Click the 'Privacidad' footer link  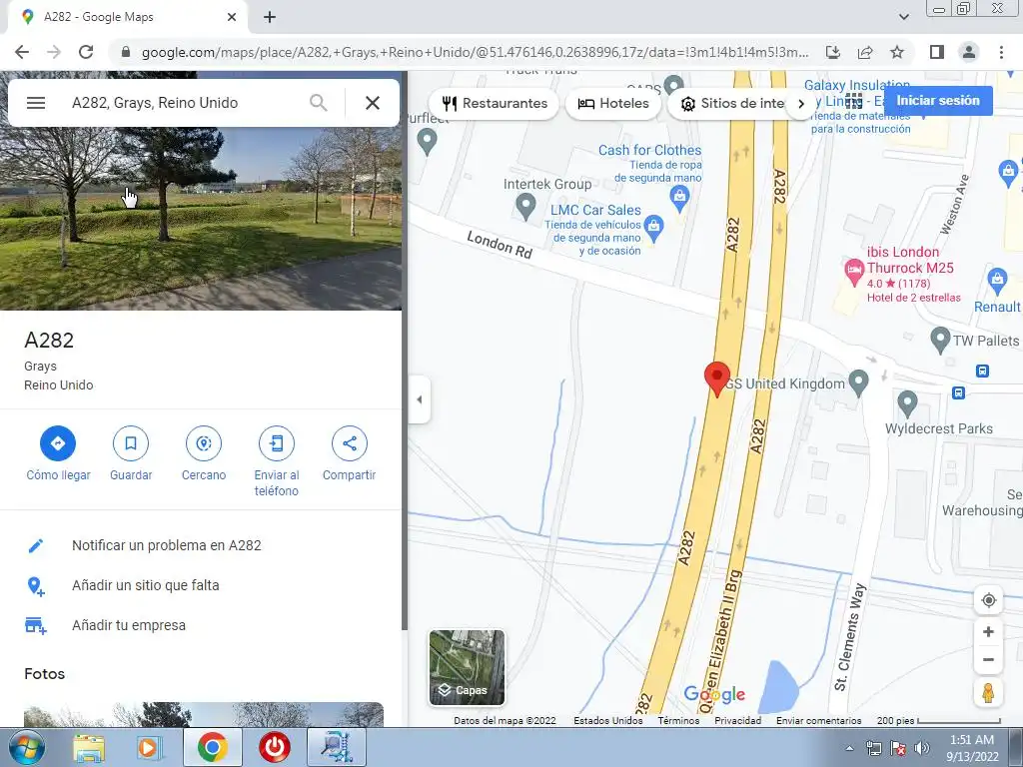coord(738,721)
